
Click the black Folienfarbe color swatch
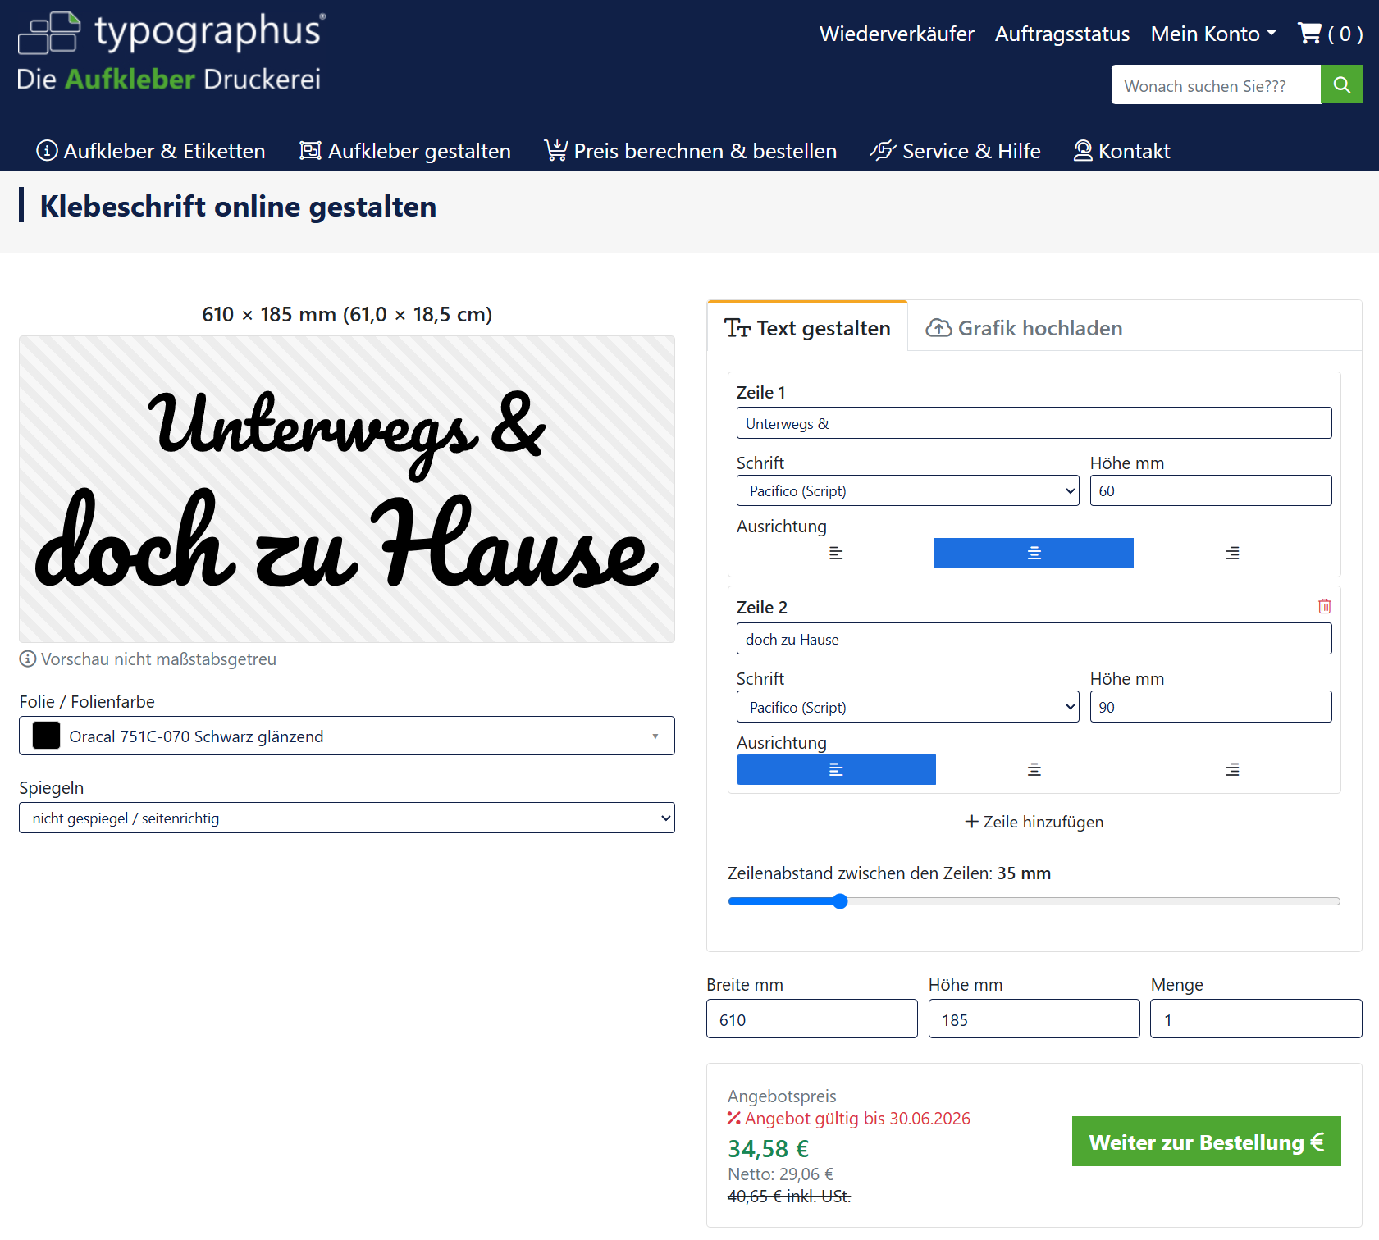pos(46,736)
